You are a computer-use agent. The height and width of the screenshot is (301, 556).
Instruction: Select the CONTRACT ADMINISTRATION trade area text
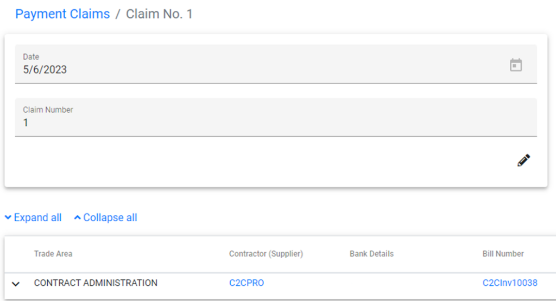coord(96,283)
